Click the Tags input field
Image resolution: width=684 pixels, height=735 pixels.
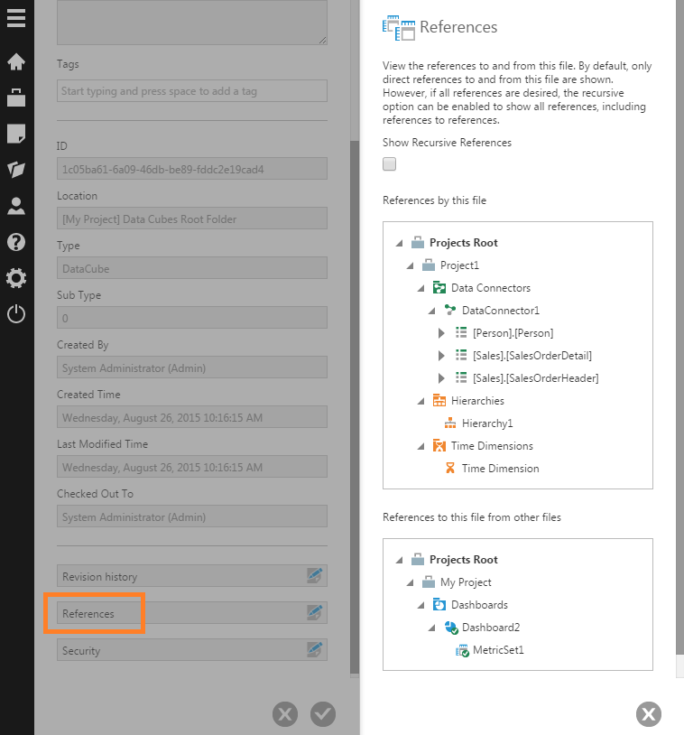(x=192, y=90)
